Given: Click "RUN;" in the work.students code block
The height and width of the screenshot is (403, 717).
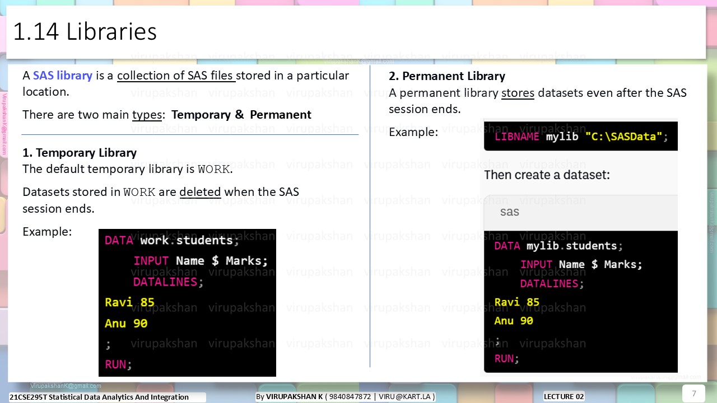Looking at the screenshot, I should (118, 364).
